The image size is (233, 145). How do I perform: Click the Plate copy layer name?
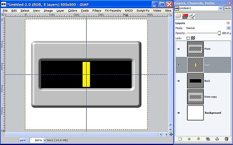pos(210,97)
